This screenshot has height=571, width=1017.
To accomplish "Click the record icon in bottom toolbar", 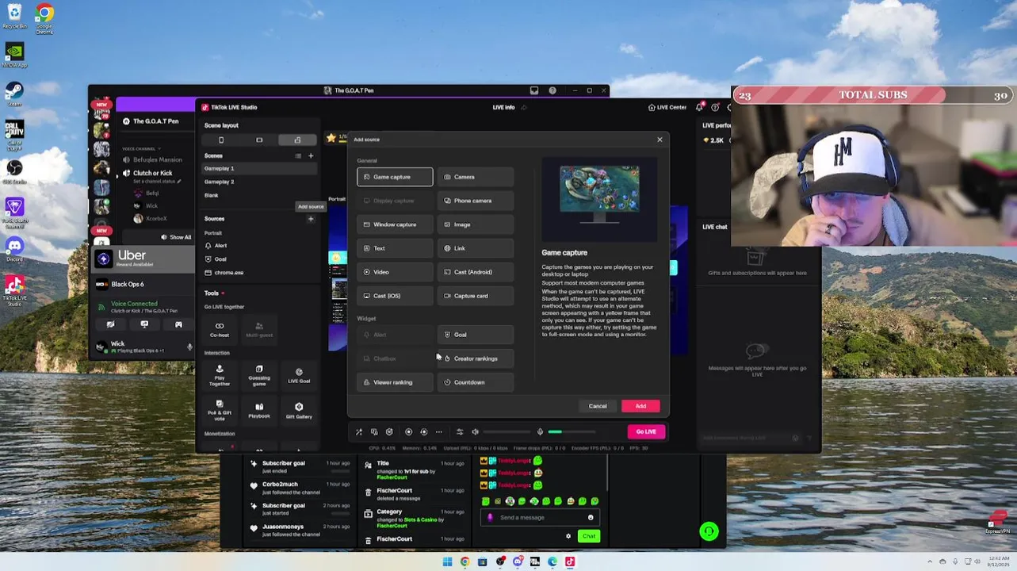I will (408, 432).
